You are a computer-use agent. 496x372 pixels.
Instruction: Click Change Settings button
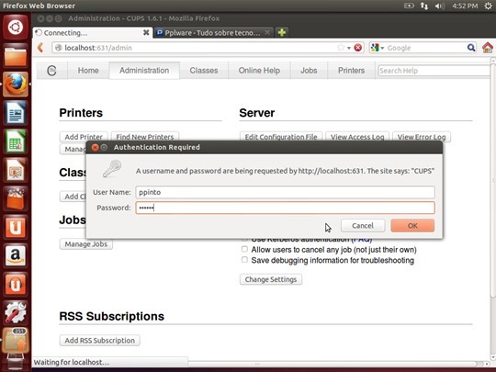coord(271,279)
